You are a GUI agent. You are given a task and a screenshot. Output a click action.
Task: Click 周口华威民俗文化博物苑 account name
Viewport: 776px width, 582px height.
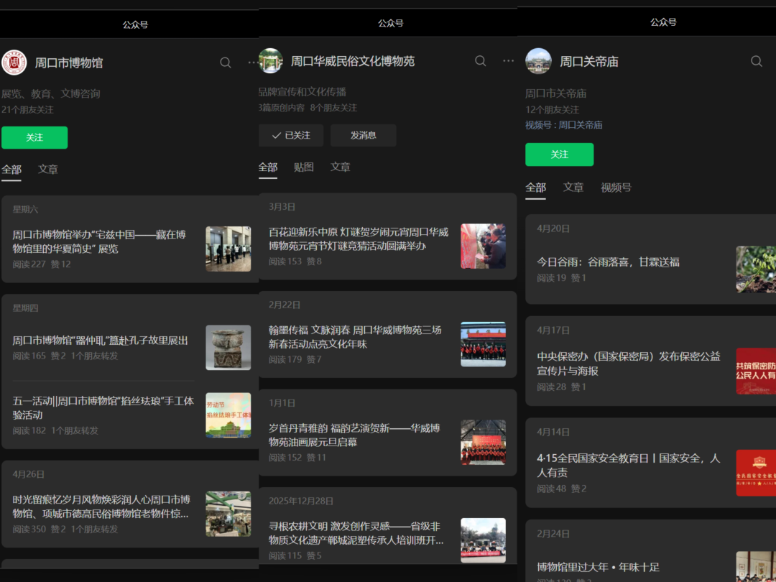(352, 61)
